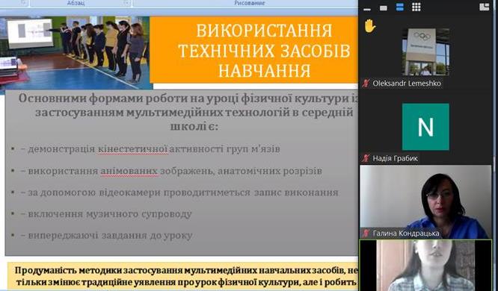This screenshot has width=498, height=291.
Task: Click the gym class photo on the slide
Action: (x=75, y=53)
